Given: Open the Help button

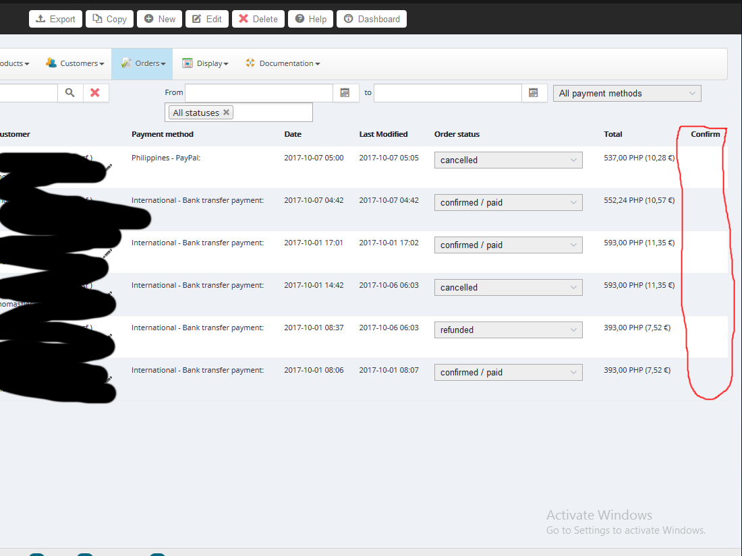Looking at the screenshot, I should (310, 19).
